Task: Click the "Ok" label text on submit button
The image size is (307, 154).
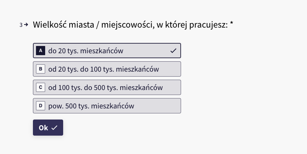Action: pyautogui.click(x=43, y=128)
